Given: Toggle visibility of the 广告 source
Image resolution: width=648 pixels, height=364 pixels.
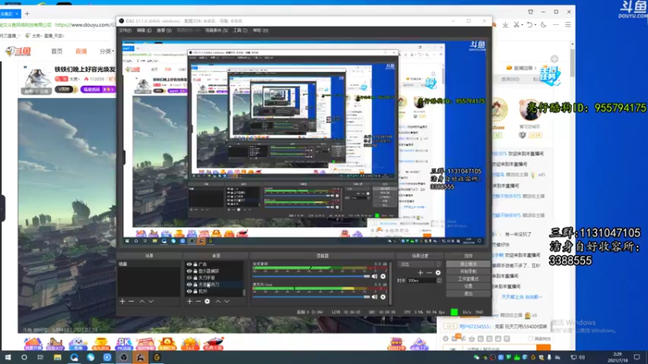Looking at the screenshot, I should click(x=190, y=265).
